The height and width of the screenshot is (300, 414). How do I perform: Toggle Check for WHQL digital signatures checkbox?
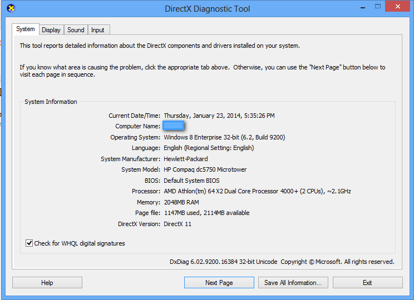coord(29,243)
